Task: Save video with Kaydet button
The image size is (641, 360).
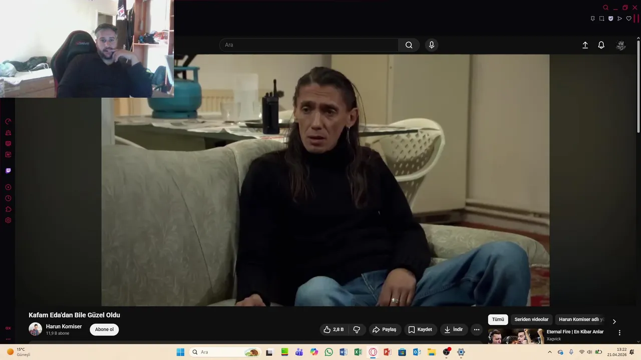Action: (x=420, y=329)
